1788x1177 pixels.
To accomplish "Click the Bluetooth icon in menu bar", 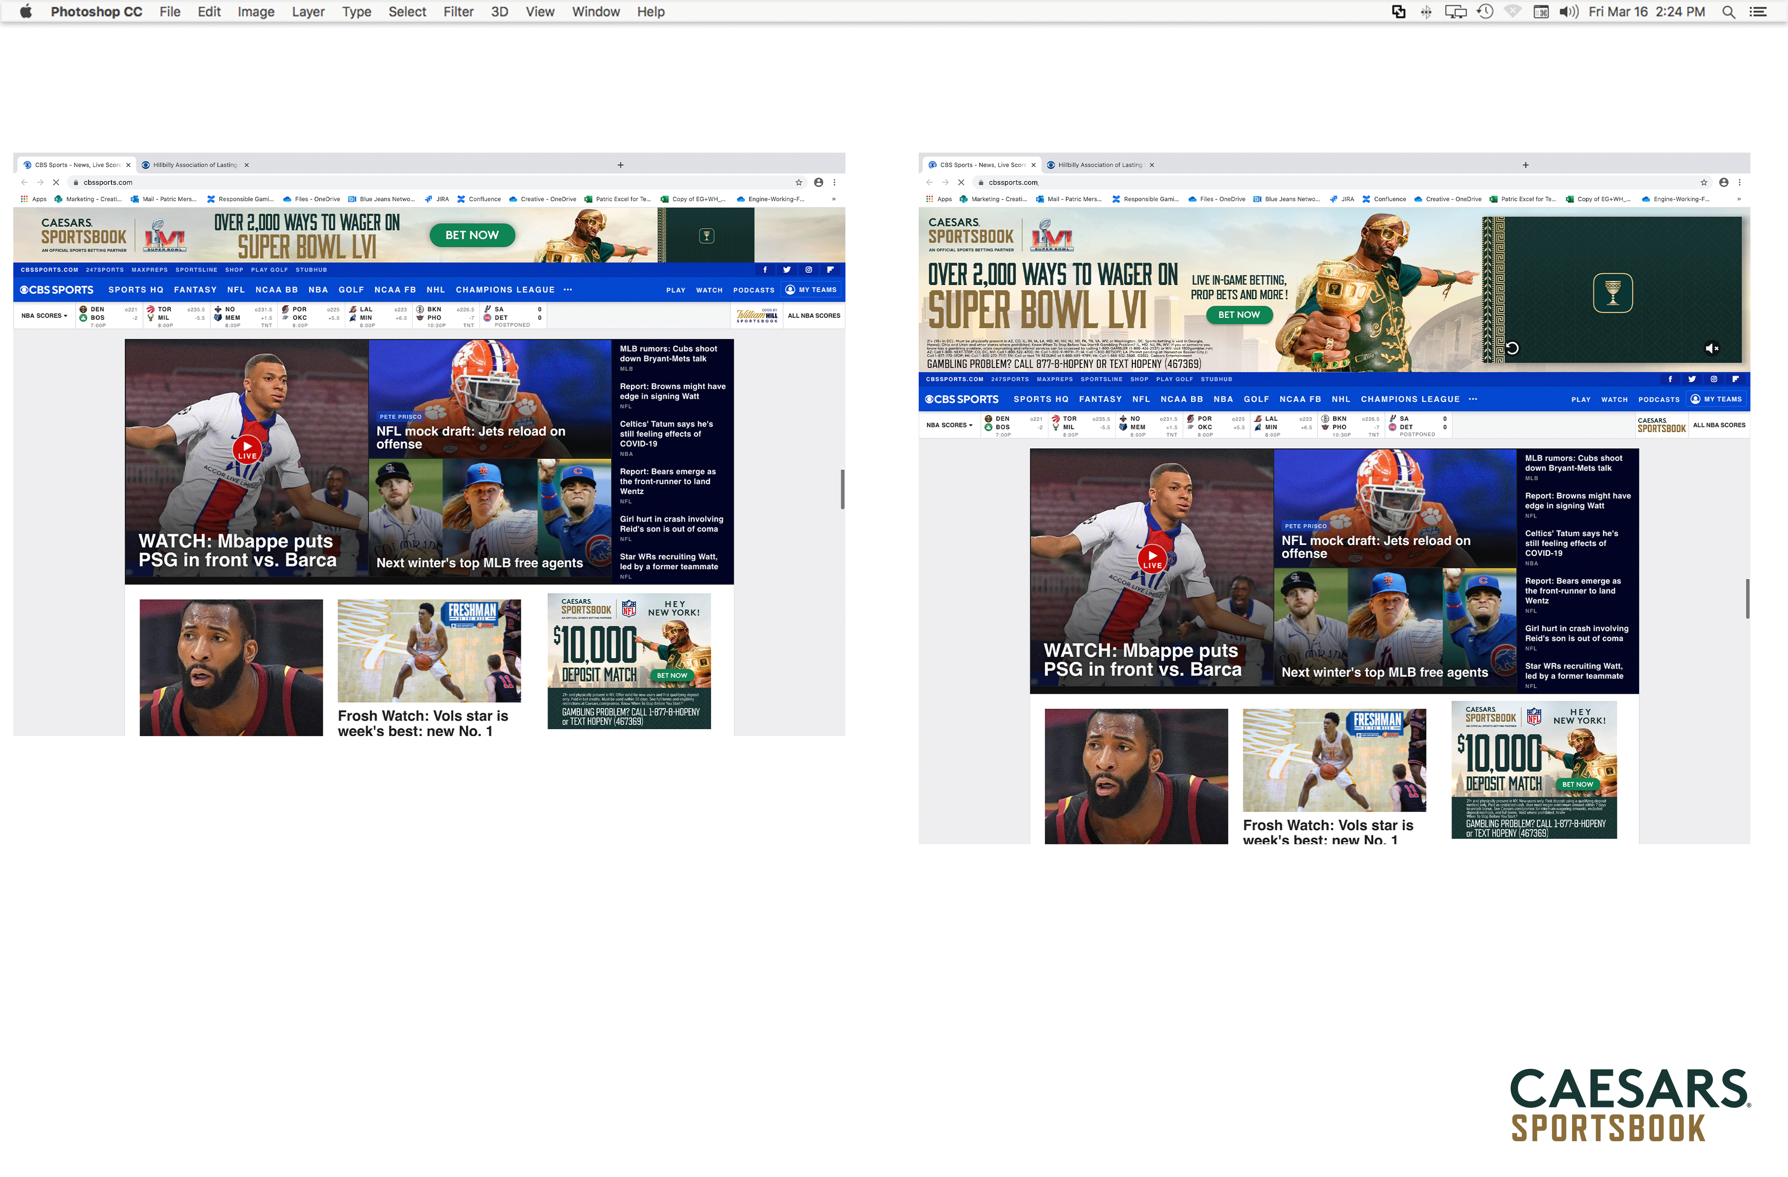I will [x=1426, y=11].
